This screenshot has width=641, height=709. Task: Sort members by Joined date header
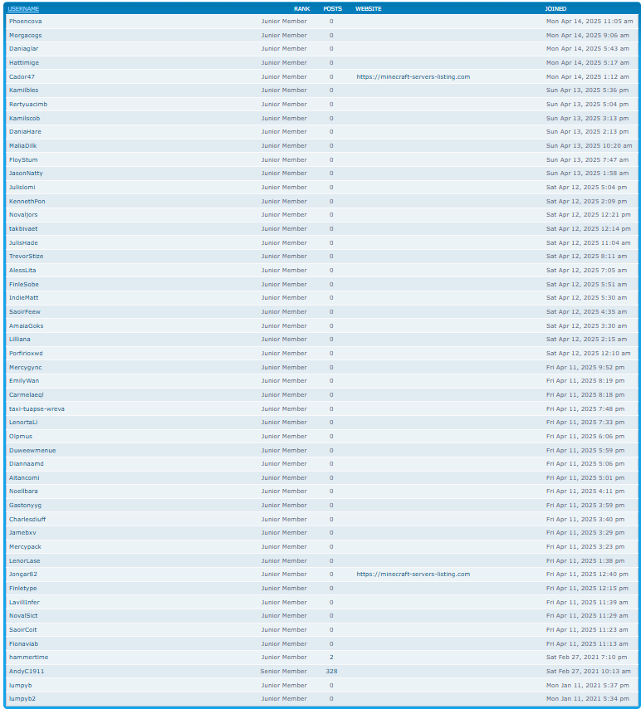[x=555, y=8]
